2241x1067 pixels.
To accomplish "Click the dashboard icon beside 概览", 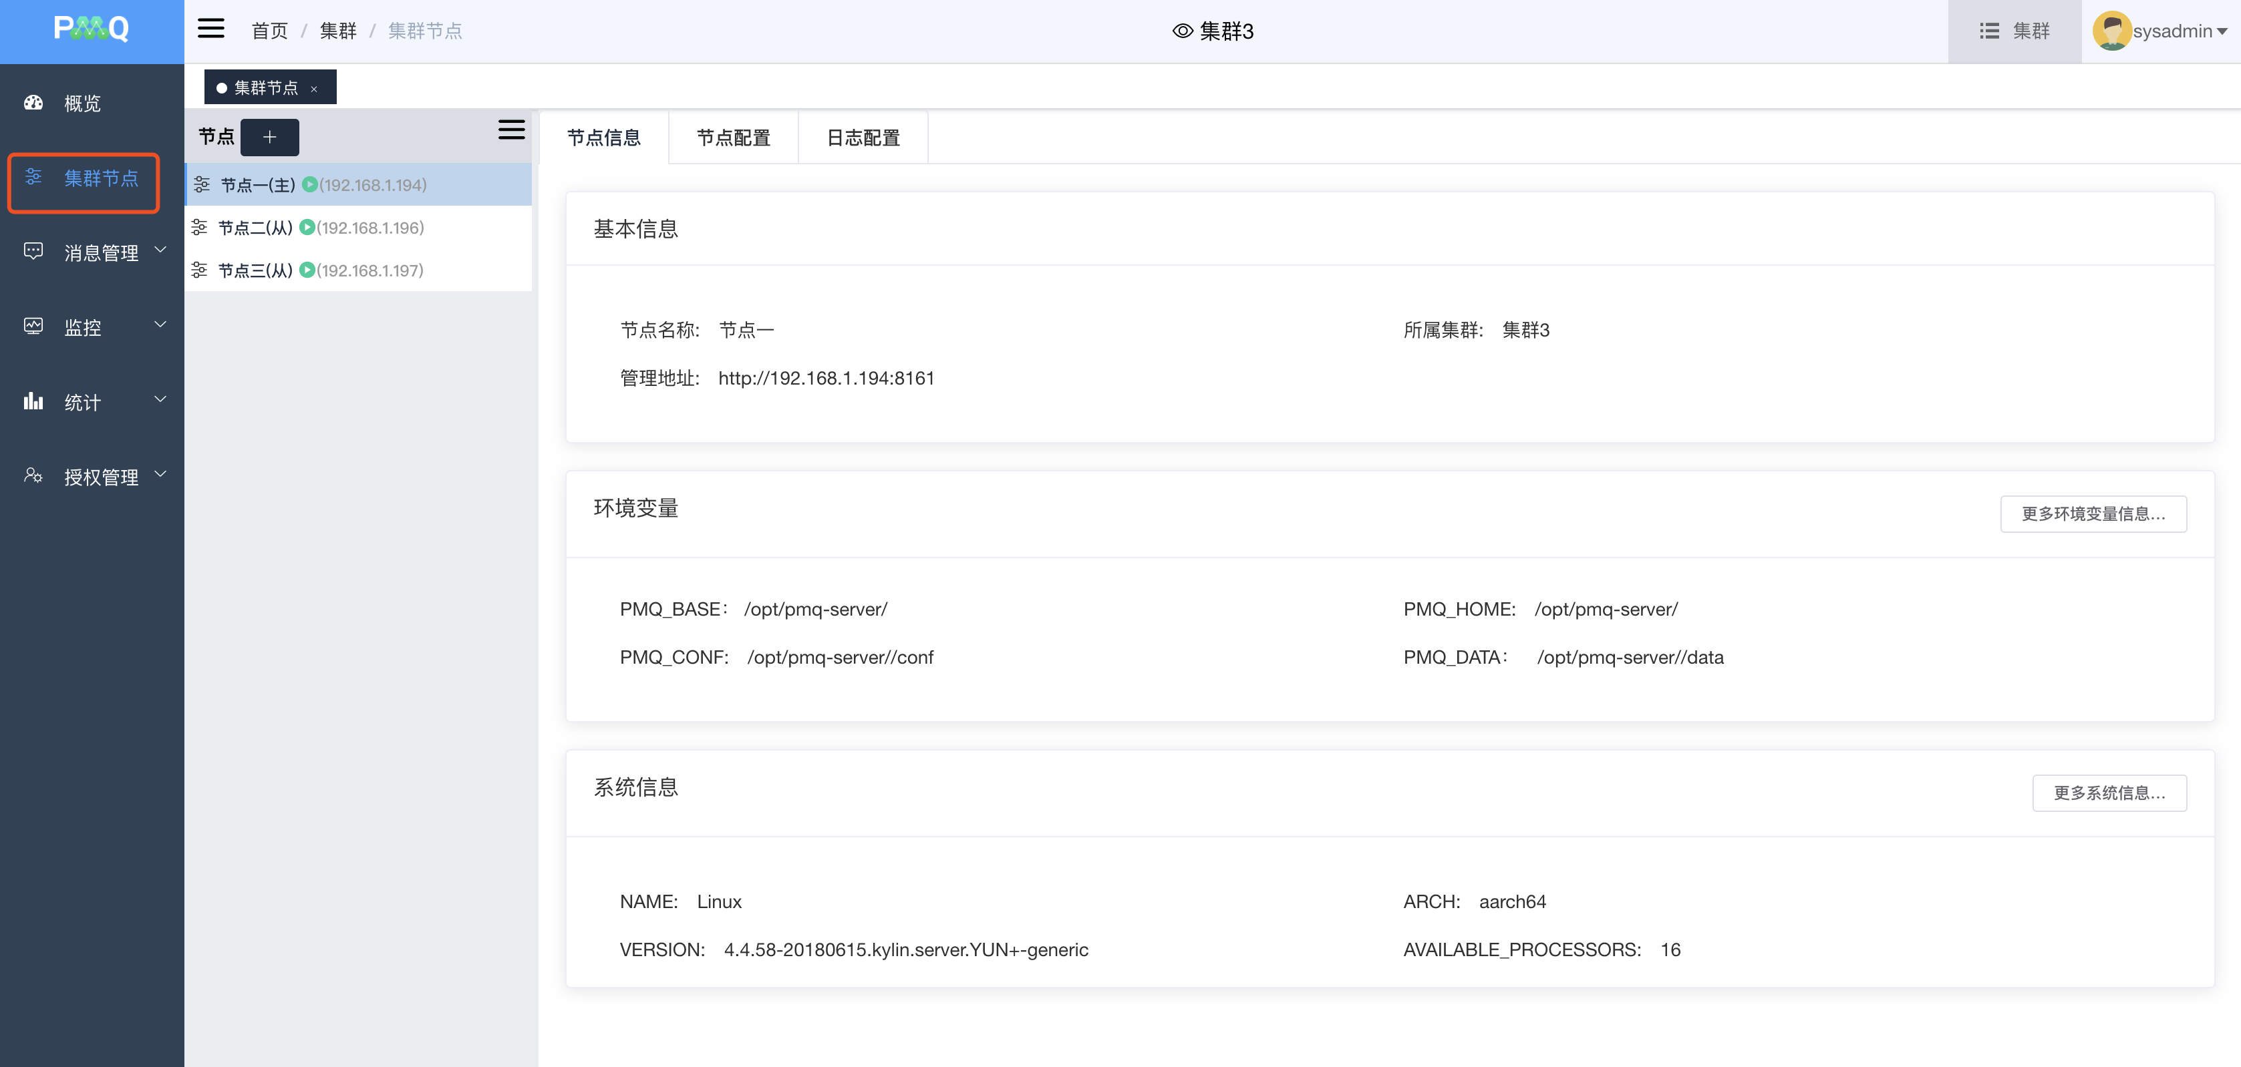I will 33,103.
